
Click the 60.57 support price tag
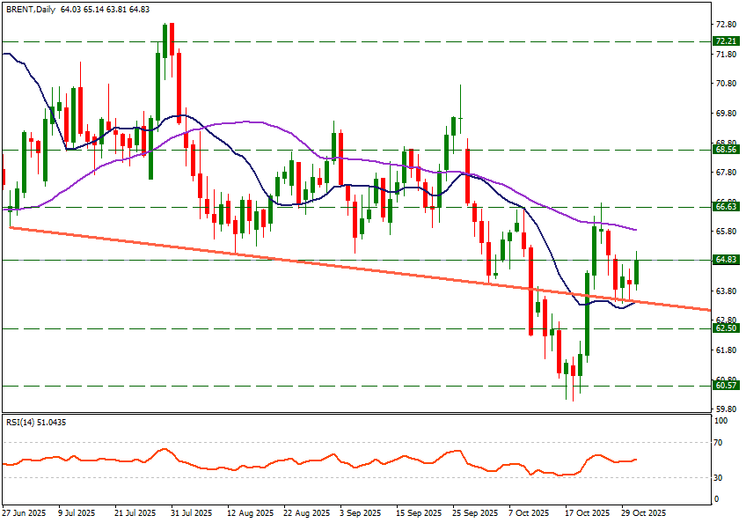point(726,386)
